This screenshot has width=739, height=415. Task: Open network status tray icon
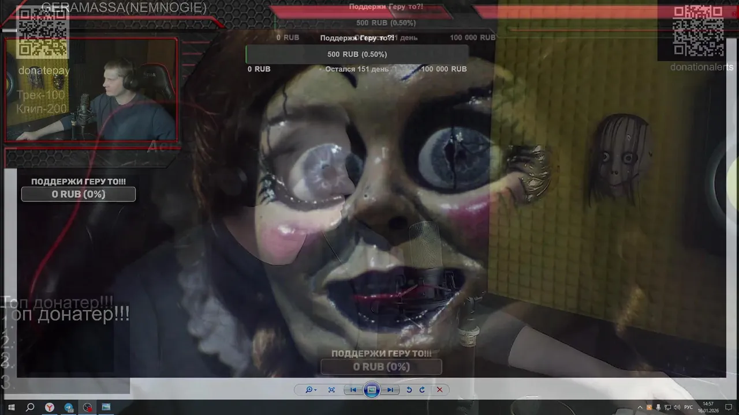pos(667,408)
